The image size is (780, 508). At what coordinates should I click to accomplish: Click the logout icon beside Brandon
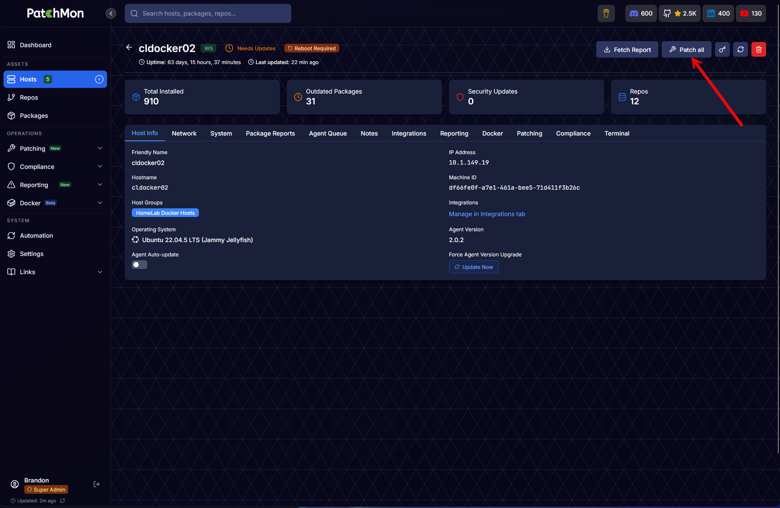(x=97, y=484)
